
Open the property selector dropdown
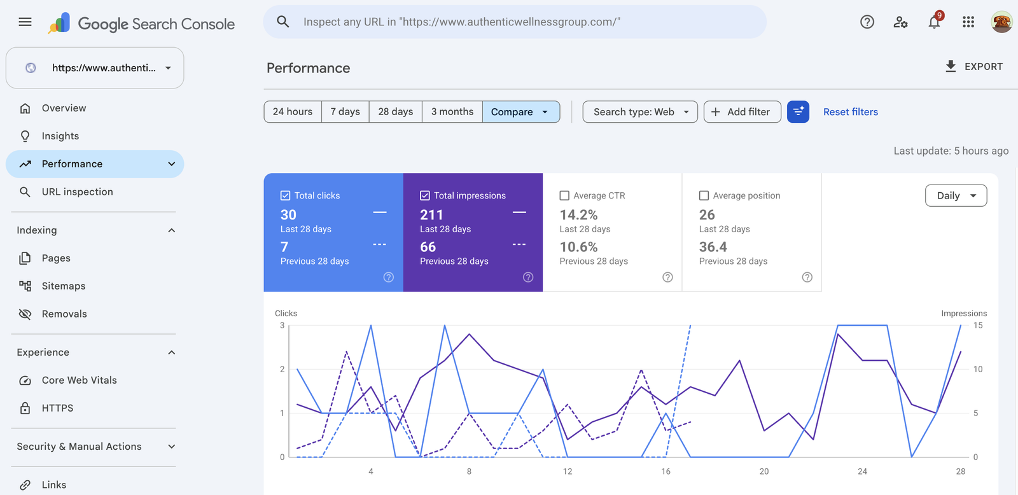click(x=95, y=68)
